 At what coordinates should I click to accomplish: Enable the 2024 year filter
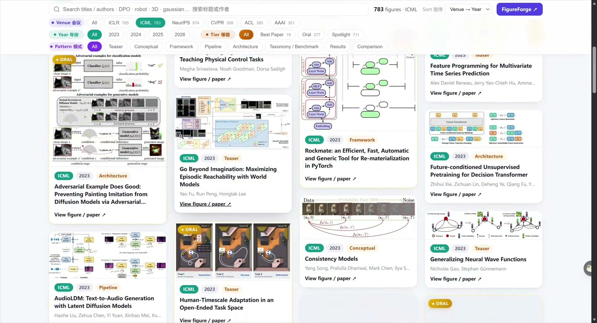click(136, 34)
